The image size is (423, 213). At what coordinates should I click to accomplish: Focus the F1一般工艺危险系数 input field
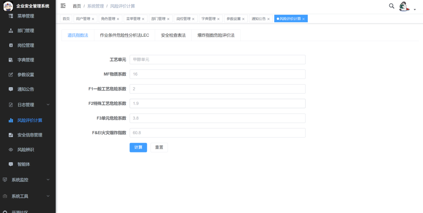click(217, 89)
